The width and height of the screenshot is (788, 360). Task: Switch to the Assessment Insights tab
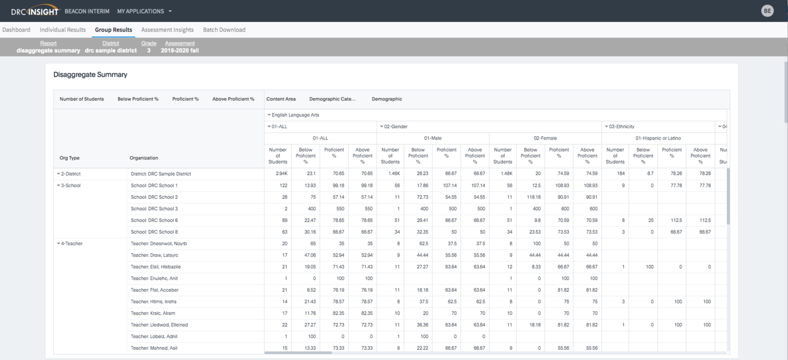point(167,30)
